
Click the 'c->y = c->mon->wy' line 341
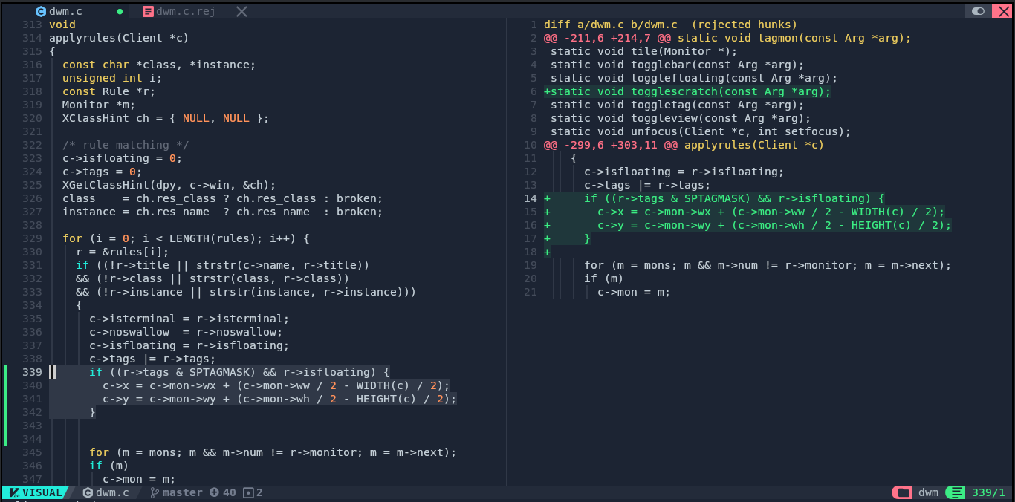coord(279,399)
